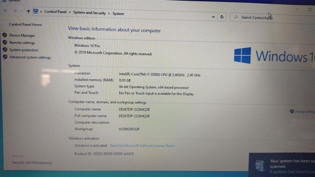Open Device Manager link
Viewport: 315px width, 177px height.
pos(22,35)
